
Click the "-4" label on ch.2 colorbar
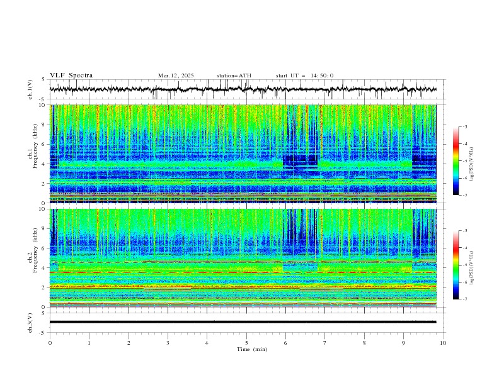point(464,248)
